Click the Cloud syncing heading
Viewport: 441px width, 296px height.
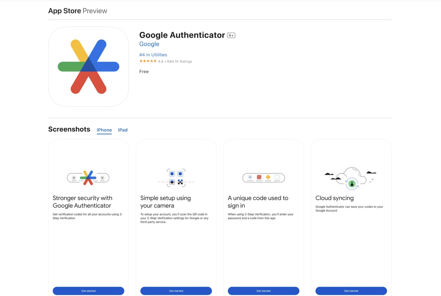pyautogui.click(x=334, y=198)
